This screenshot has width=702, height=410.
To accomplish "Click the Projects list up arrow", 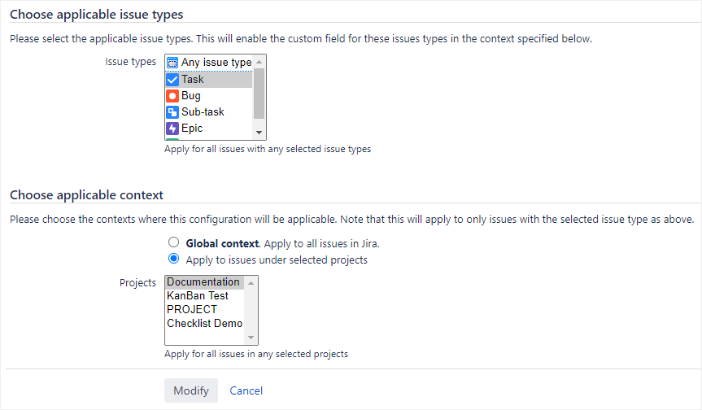I will (x=251, y=282).
